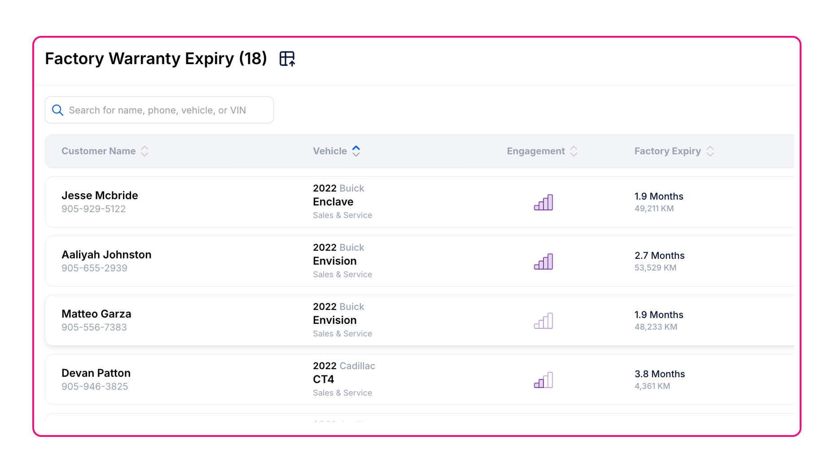Click the 2022 Buick Enclave vehicle

[338, 195]
